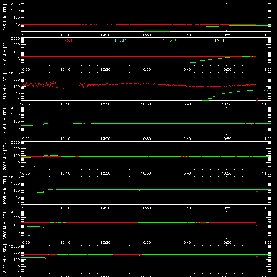Select the 1415 MHz [SFU] axis title

point(5,121)
